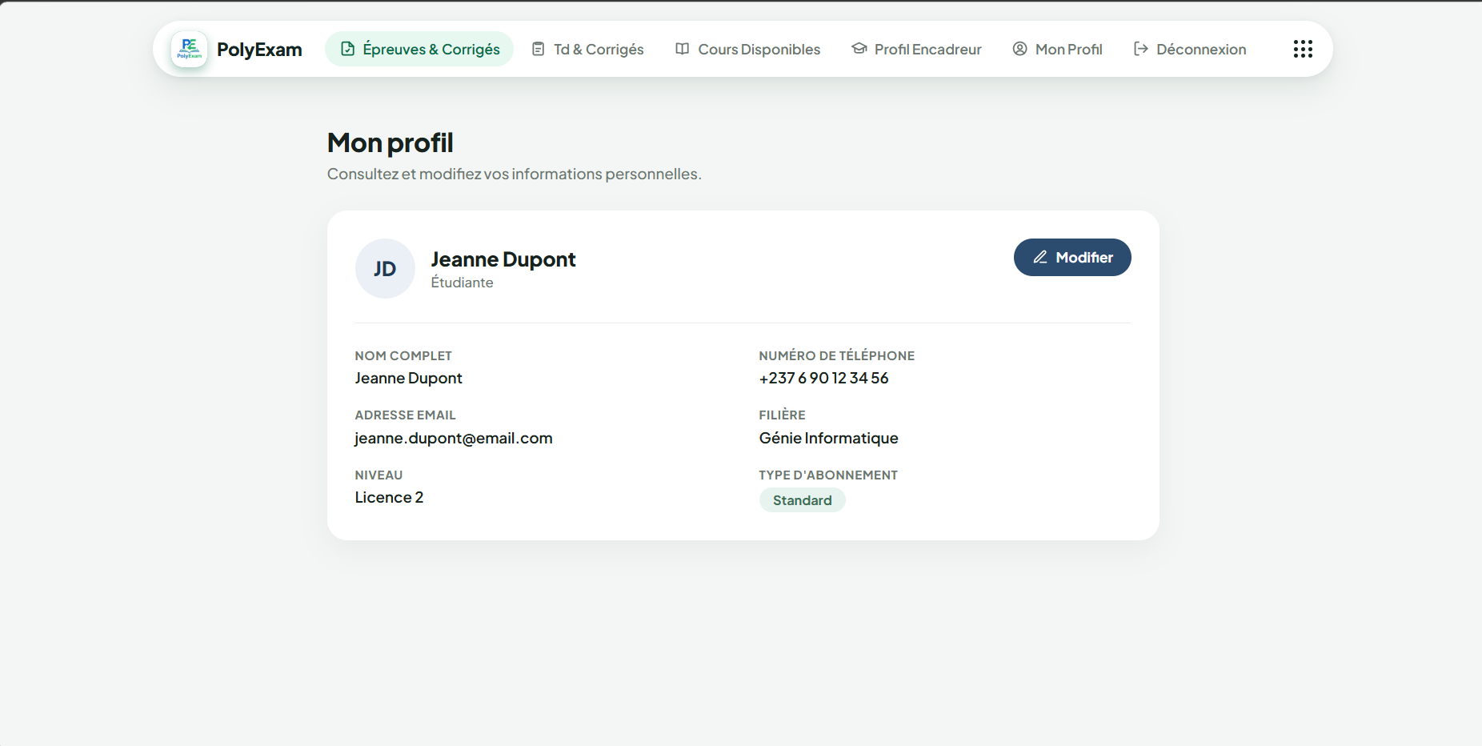This screenshot has width=1482, height=746.
Task: Click the NOM COMPLET label
Action: point(403,355)
